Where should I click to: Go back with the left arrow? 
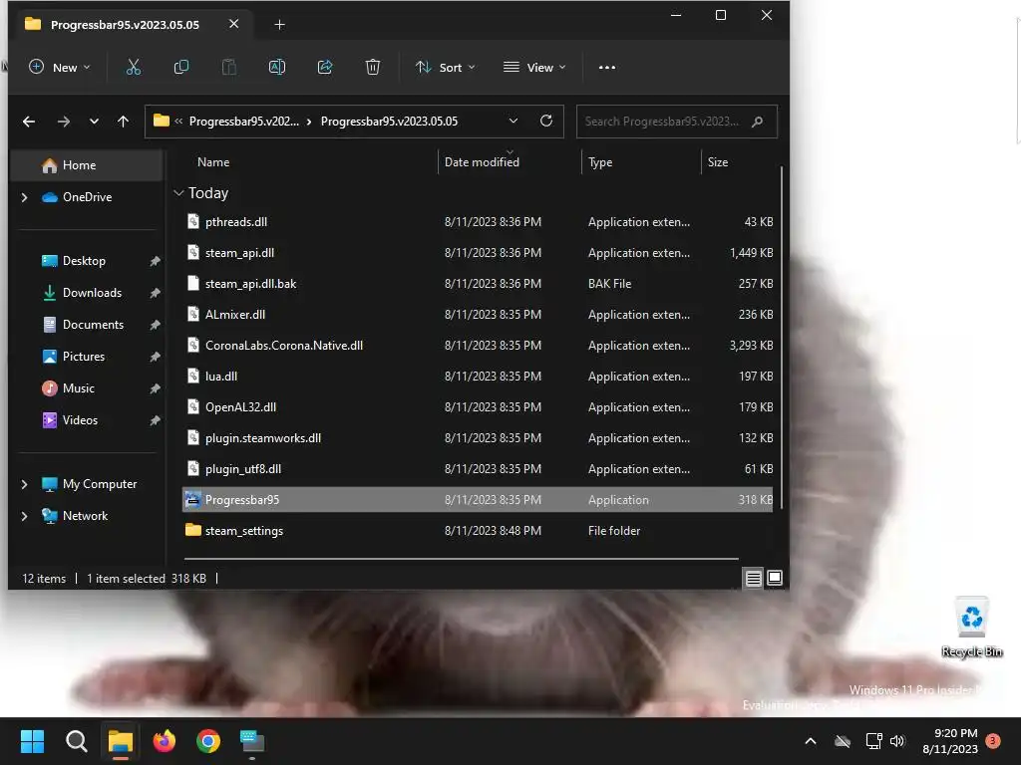tap(29, 122)
